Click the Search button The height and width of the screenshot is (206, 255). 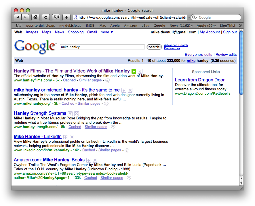click(x=154, y=47)
